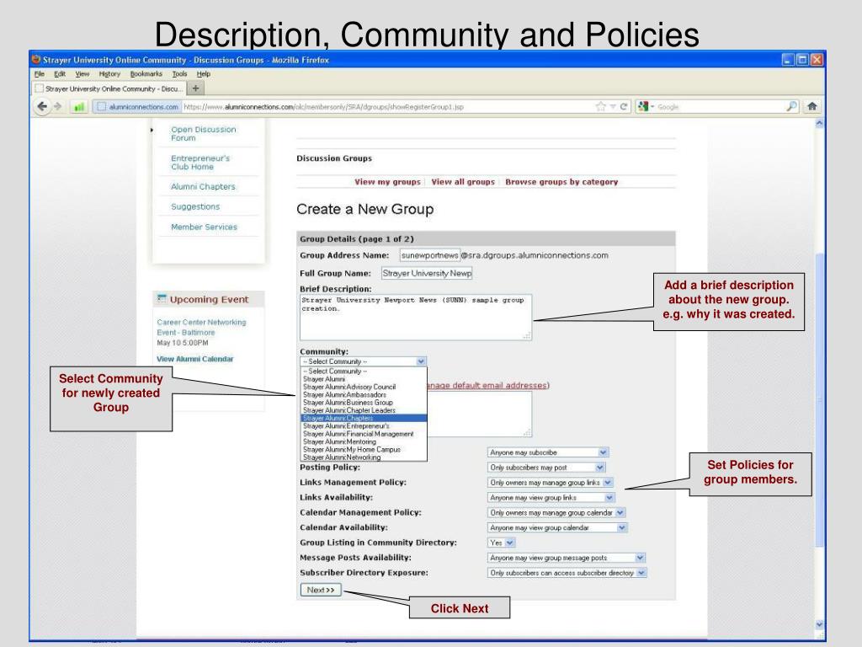This screenshot has width=862, height=647.
Task: Open the Edit menu
Action: (60, 74)
